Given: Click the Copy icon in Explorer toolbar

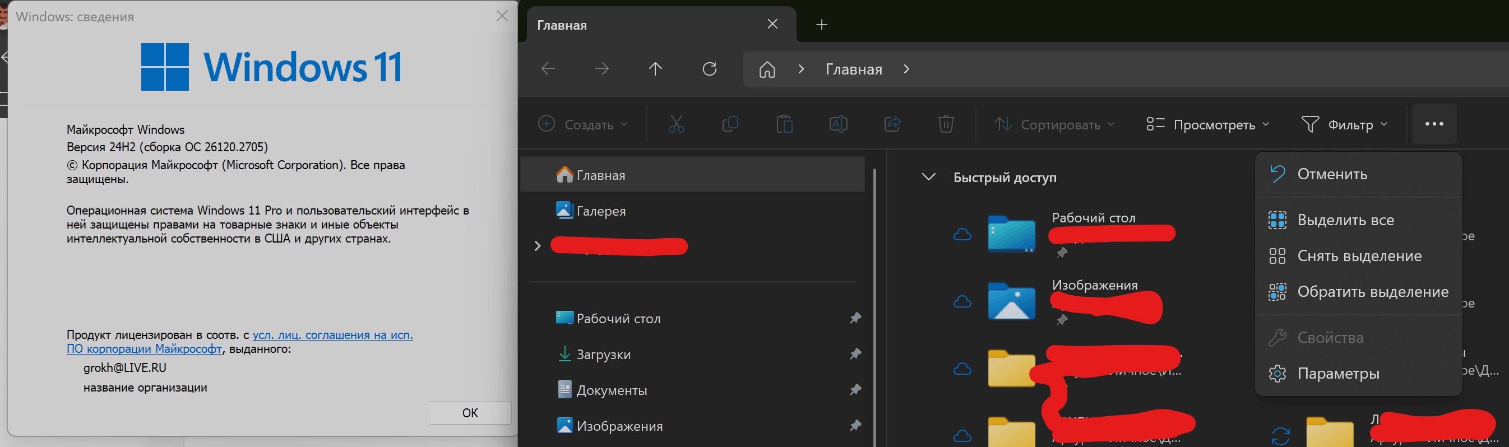Looking at the screenshot, I should click(x=730, y=124).
